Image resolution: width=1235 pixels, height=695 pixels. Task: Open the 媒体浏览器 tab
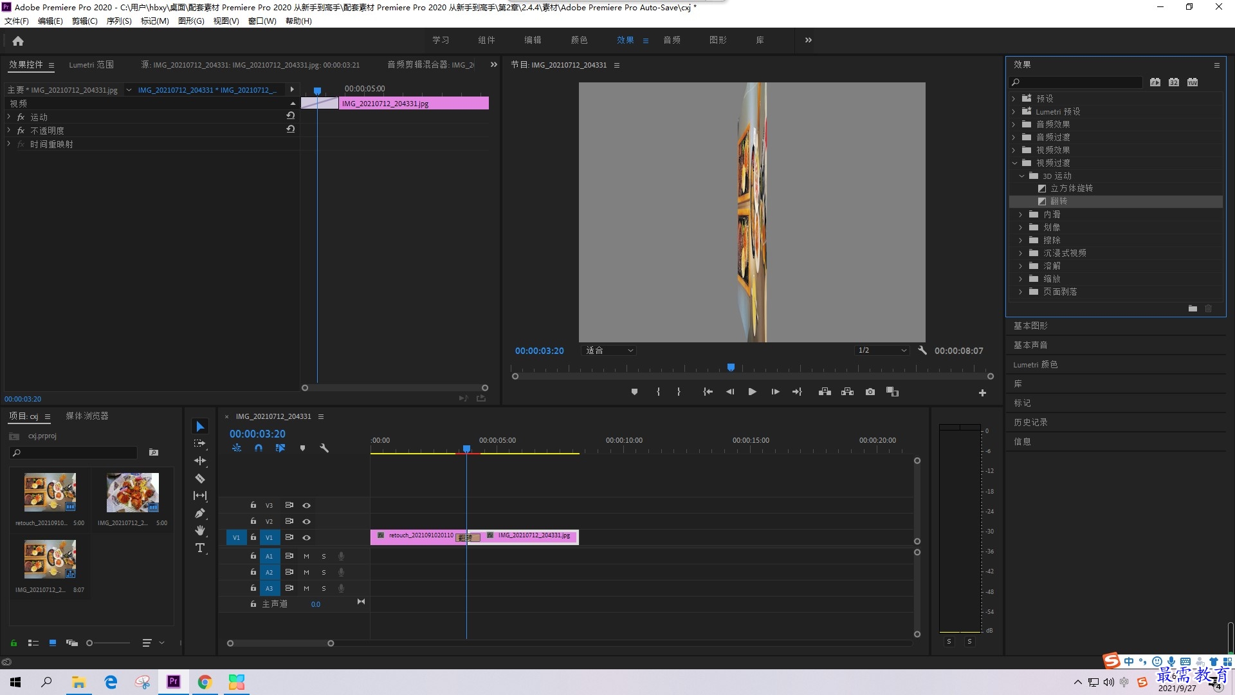pos(87,416)
